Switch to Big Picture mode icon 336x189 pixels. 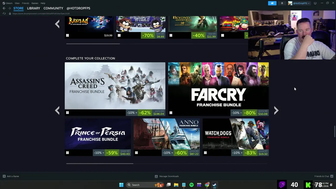tap(315, 3)
